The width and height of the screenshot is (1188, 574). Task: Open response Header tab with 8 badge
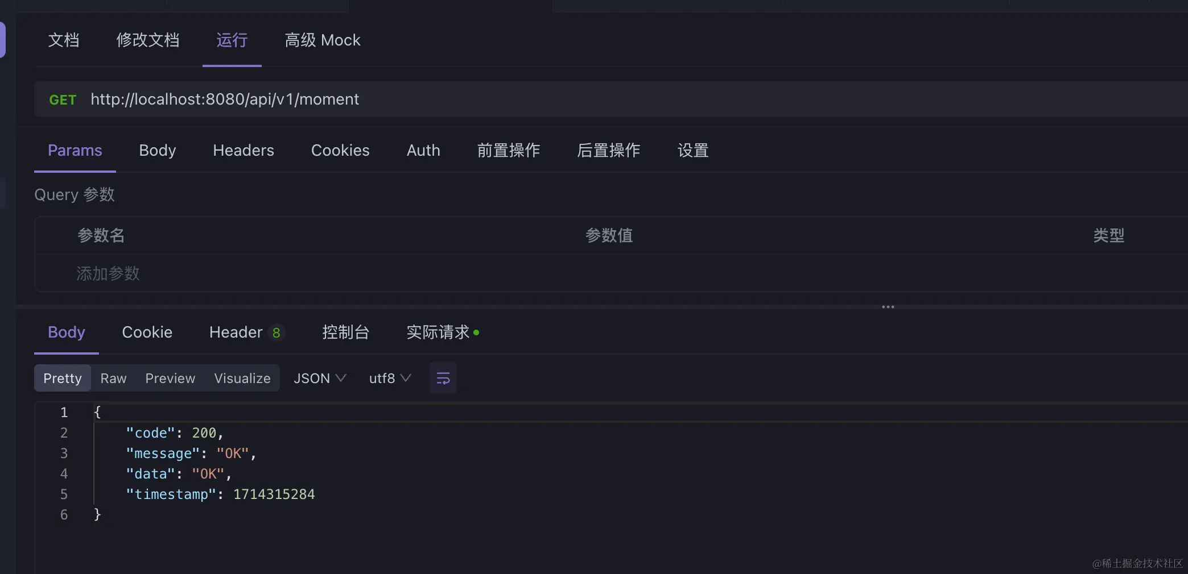246,332
